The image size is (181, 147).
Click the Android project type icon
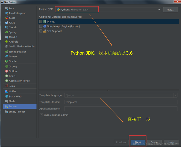[6, 42]
